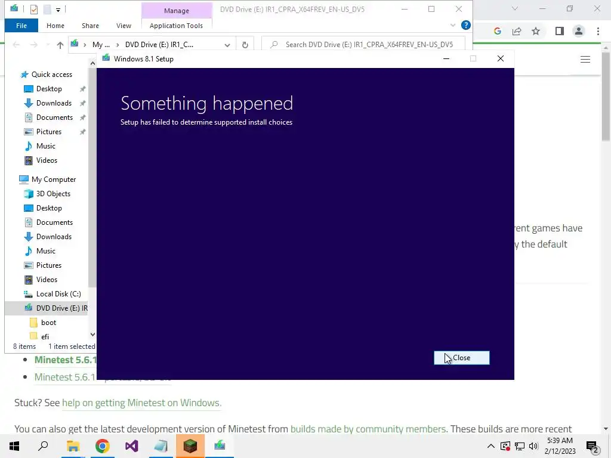
Task: Open Visual Studio from the taskbar
Action: (132, 446)
